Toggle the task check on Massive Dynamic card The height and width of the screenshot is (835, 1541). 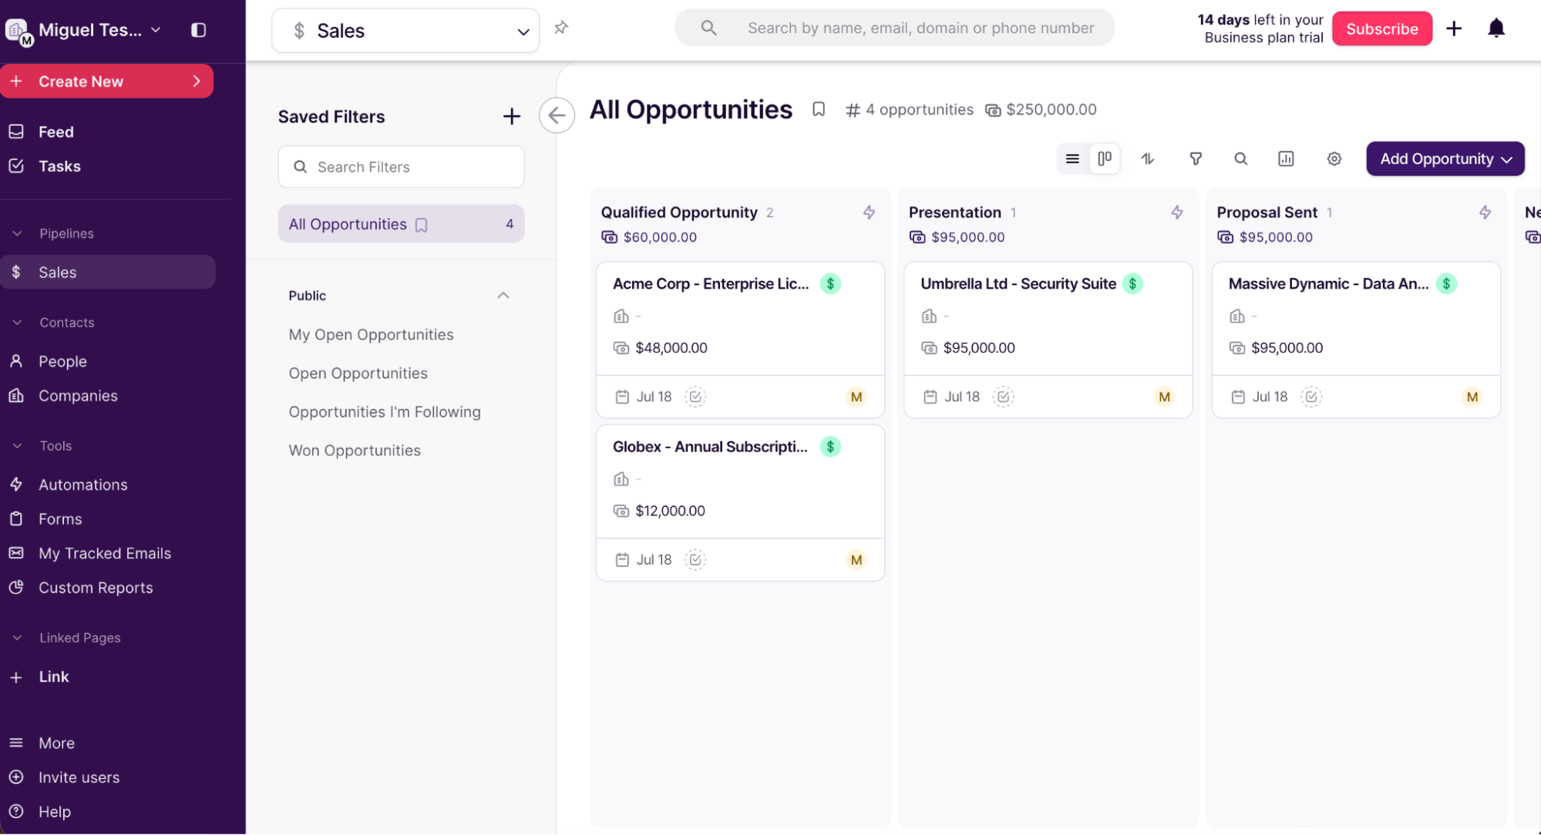1311,397
